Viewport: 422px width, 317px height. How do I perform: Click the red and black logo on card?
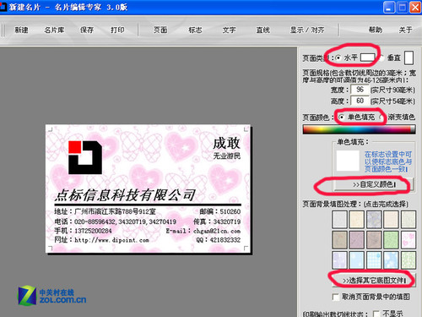click(85, 157)
